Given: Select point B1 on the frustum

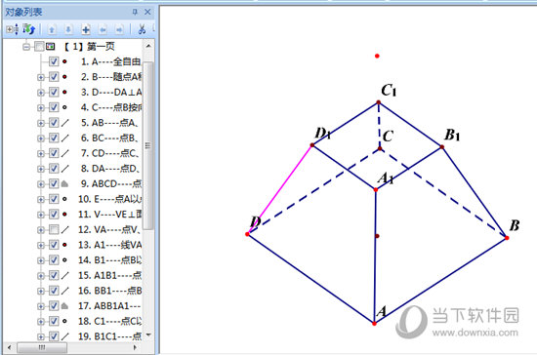Looking at the screenshot, I should click(441, 147).
